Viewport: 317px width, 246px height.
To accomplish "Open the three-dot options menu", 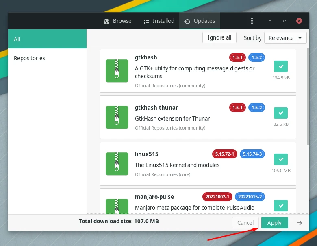I will (252, 21).
